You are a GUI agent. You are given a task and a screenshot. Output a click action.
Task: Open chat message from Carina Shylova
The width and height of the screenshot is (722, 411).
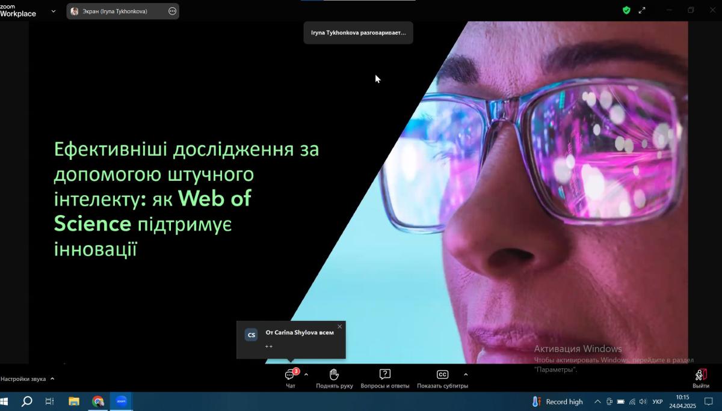tap(291, 339)
